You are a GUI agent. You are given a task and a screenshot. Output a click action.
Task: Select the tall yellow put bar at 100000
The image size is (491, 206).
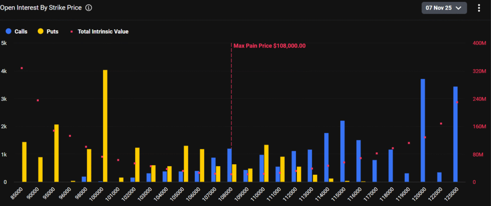click(105, 126)
